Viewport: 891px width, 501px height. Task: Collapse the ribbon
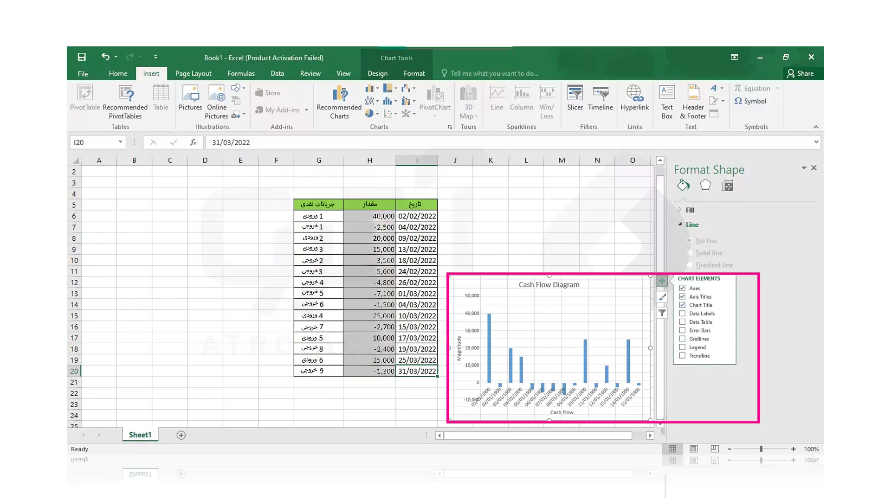click(816, 127)
